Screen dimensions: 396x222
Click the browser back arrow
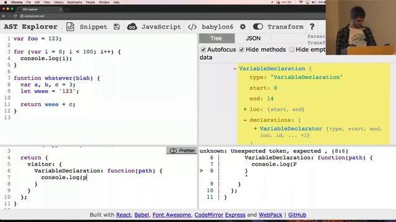coord(4,16)
